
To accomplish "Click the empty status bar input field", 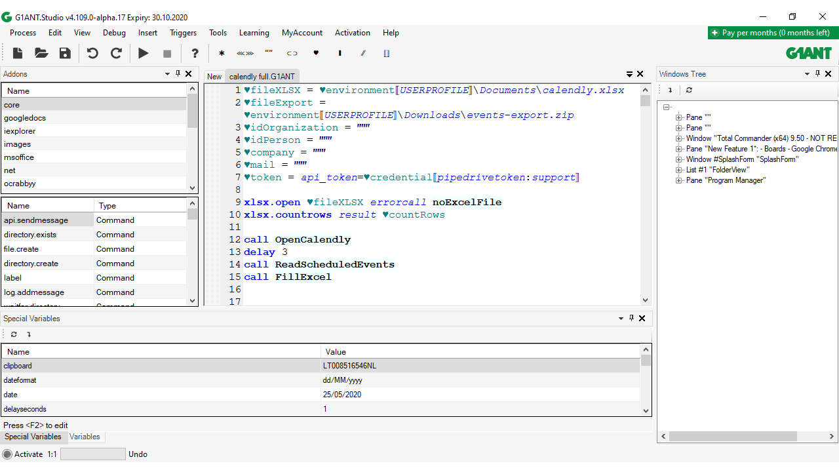I will click(x=92, y=454).
